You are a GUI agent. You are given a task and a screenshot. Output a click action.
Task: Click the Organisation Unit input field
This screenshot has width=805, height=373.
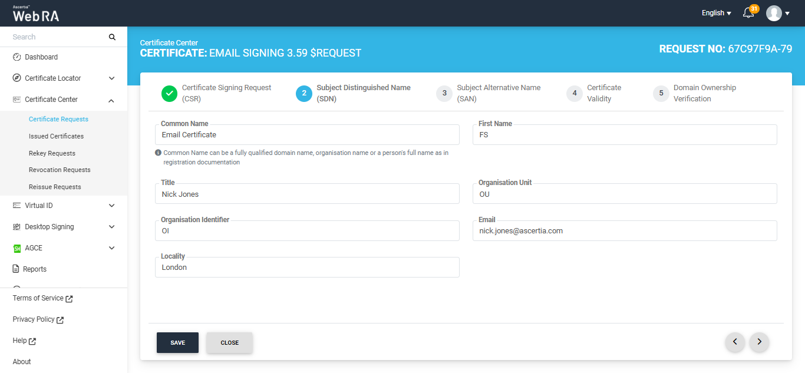click(x=625, y=193)
